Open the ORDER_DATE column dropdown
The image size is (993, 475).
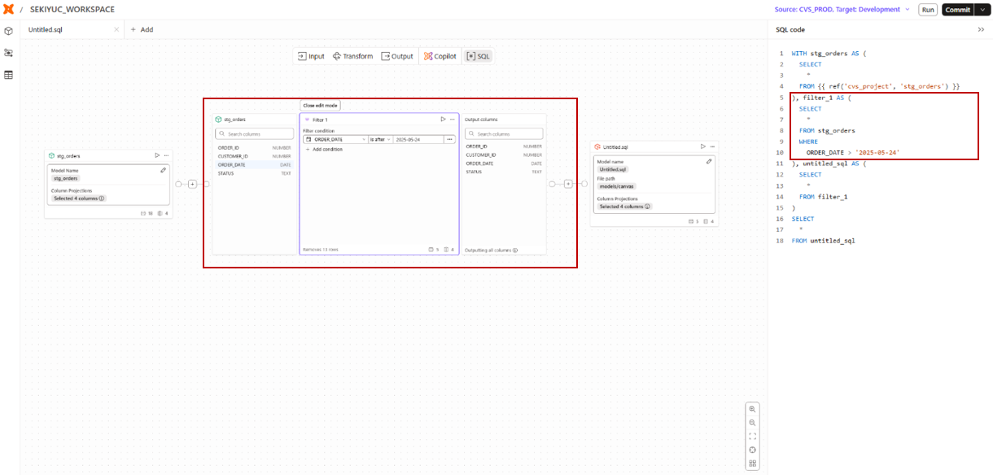(x=335, y=140)
